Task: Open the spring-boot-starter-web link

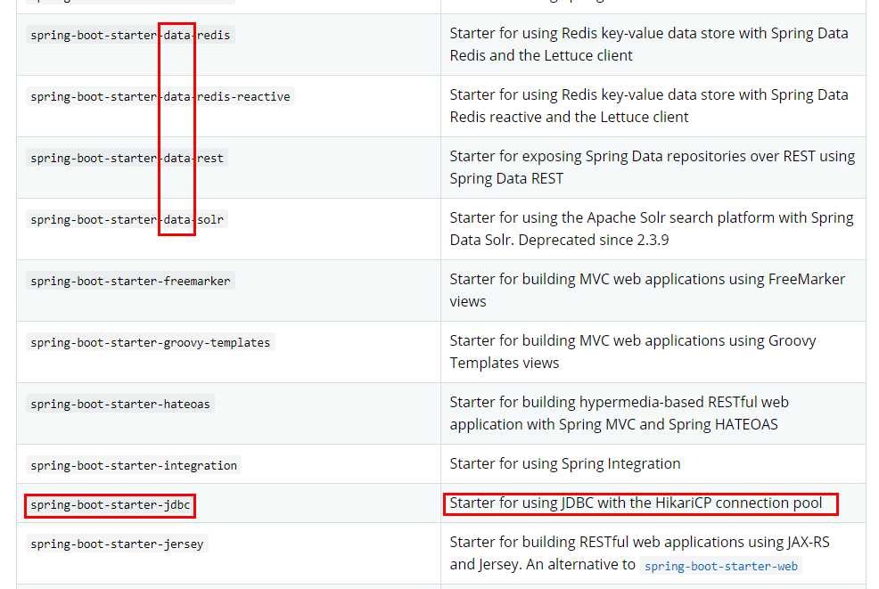Action: (x=721, y=566)
